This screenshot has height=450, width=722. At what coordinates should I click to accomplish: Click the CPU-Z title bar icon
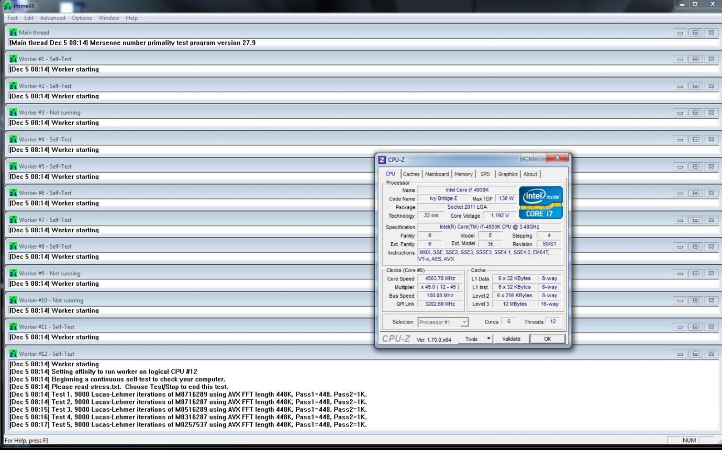point(382,160)
